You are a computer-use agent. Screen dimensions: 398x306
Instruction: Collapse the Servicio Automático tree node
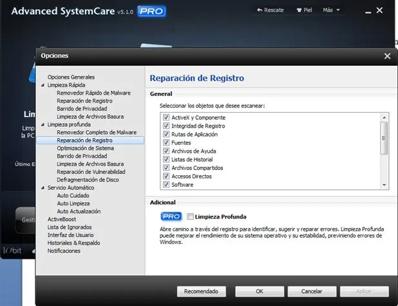point(43,187)
